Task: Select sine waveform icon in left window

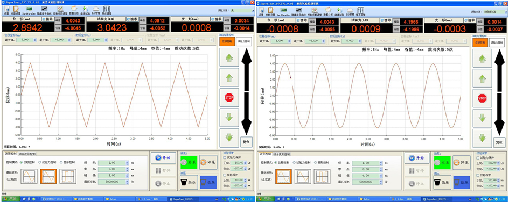Action: [x=29, y=176]
